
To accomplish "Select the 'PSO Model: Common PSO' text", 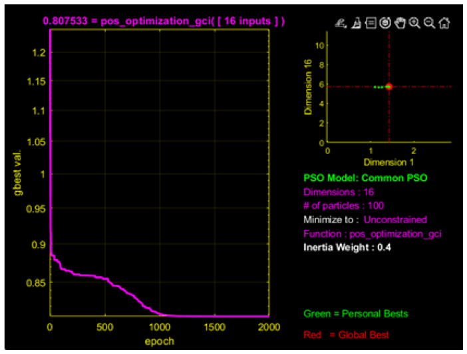I will [365, 178].
